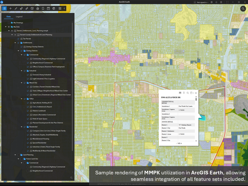Switch to the Data tab

[9, 17]
